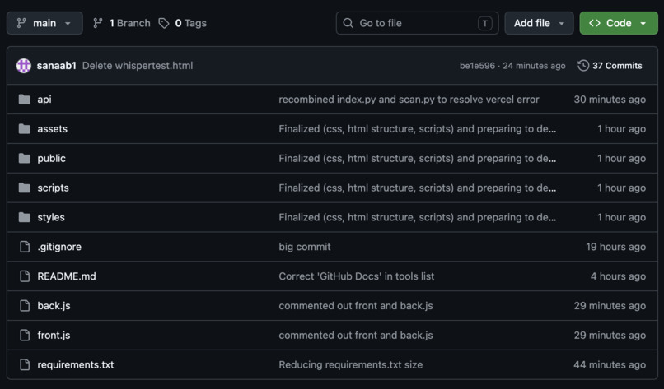Open the big commit message link
Image resolution: width=664 pixels, height=389 pixels.
(305, 247)
